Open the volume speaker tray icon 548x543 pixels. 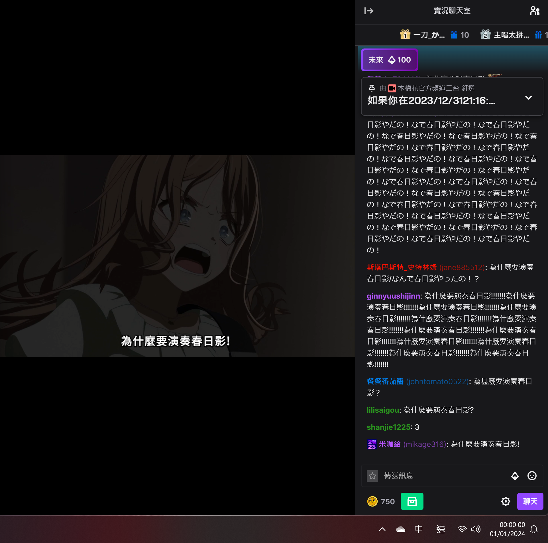[x=476, y=529]
